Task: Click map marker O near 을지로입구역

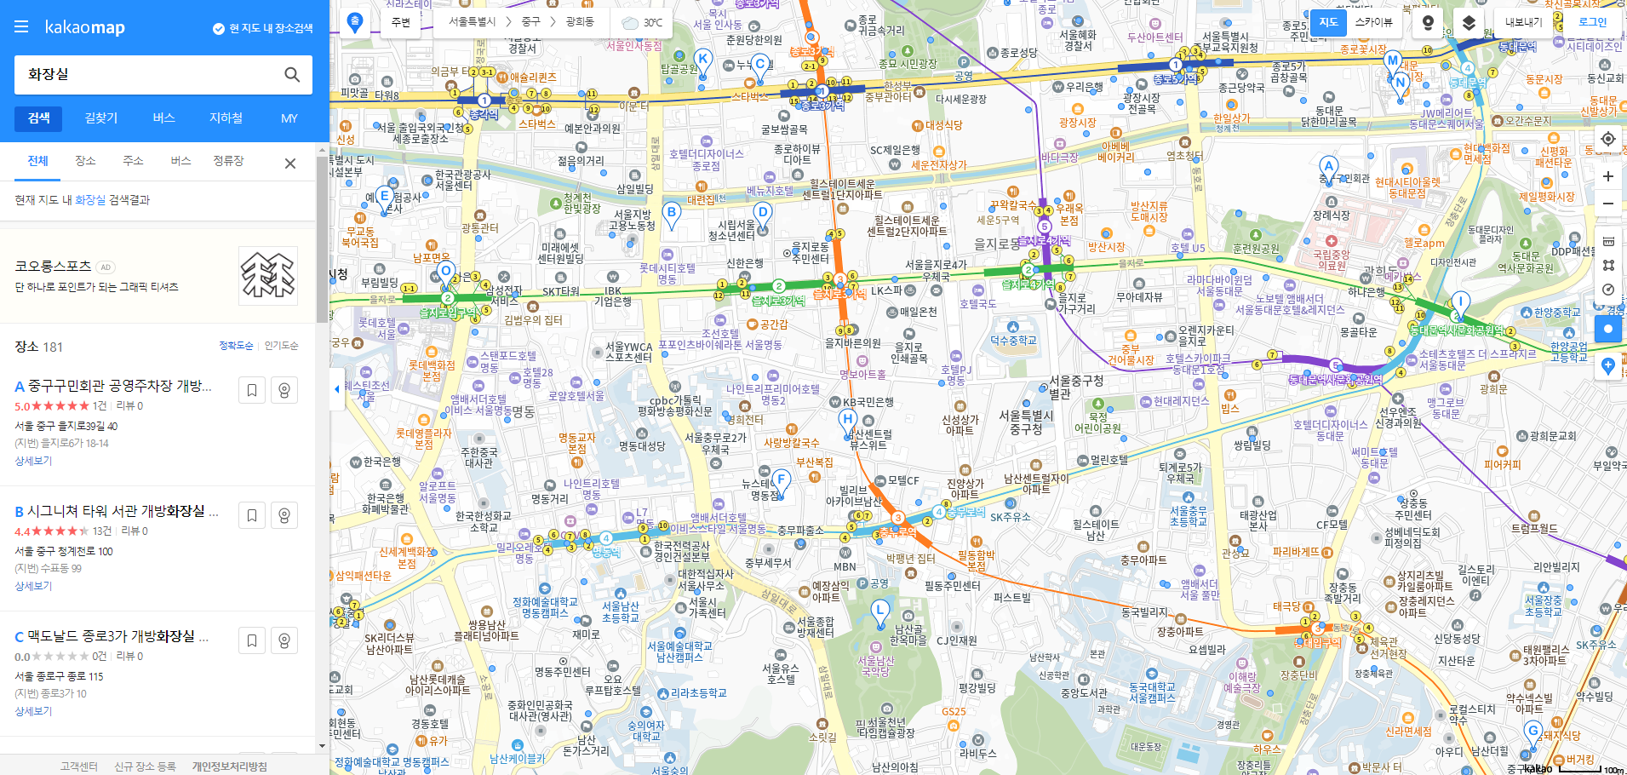Action: 445,273
